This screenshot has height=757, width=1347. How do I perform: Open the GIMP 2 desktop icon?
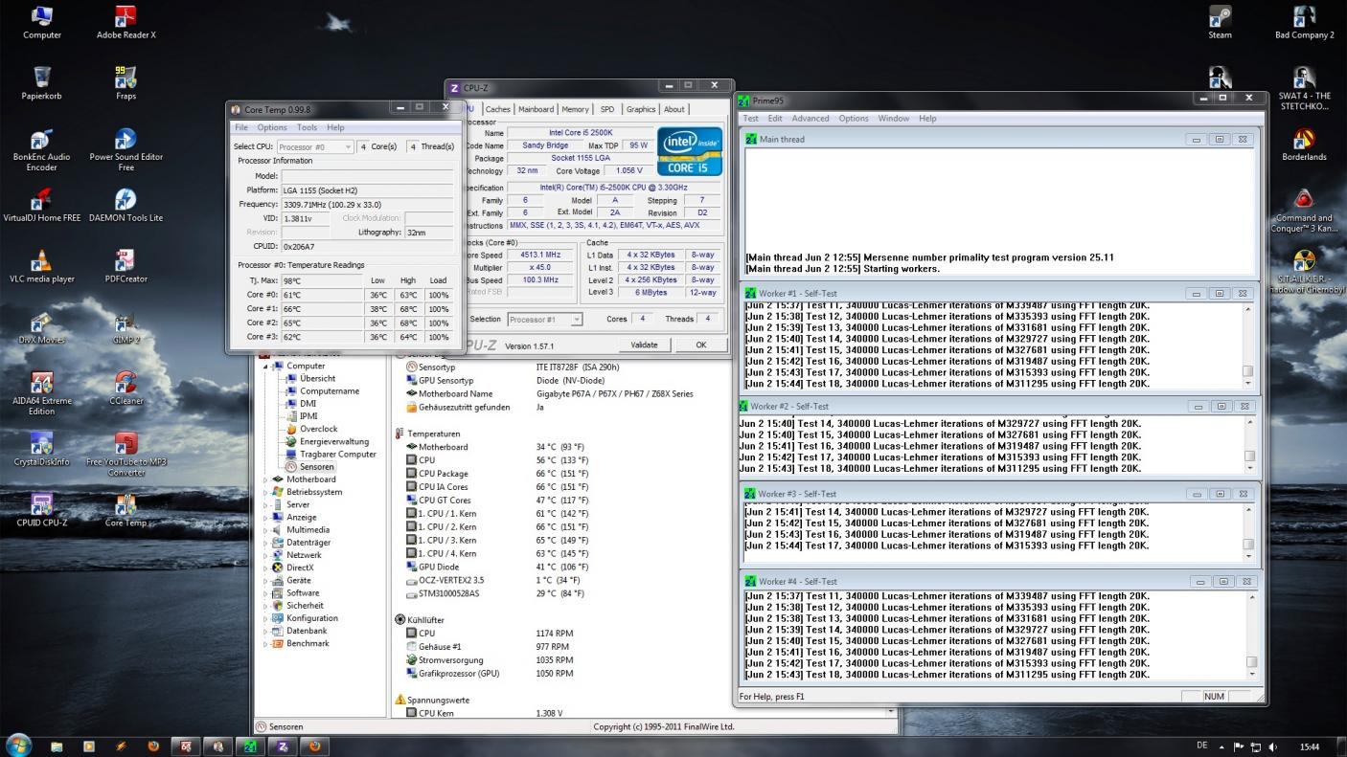tap(126, 327)
